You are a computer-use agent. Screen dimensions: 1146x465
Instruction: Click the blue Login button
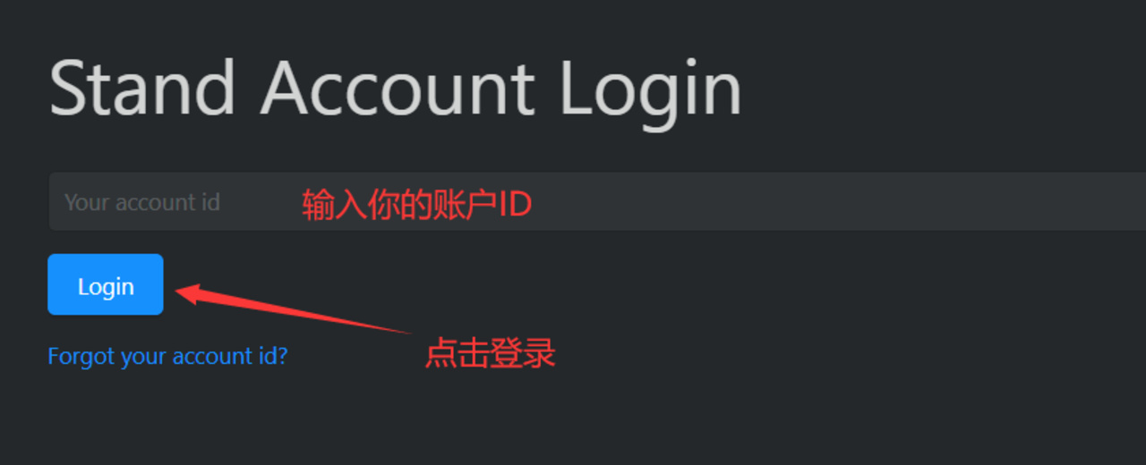coord(106,284)
